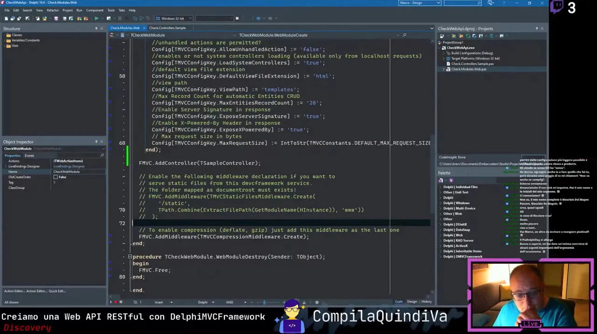Open the Delphi language dropdown in status bar
The image size is (597, 334).
pyautogui.click(x=213, y=302)
